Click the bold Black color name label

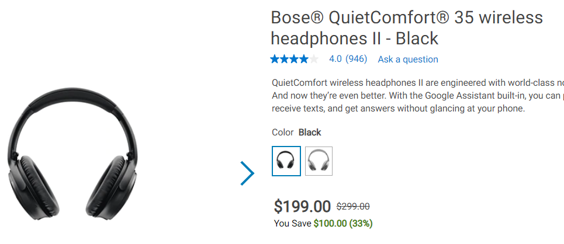click(x=310, y=133)
